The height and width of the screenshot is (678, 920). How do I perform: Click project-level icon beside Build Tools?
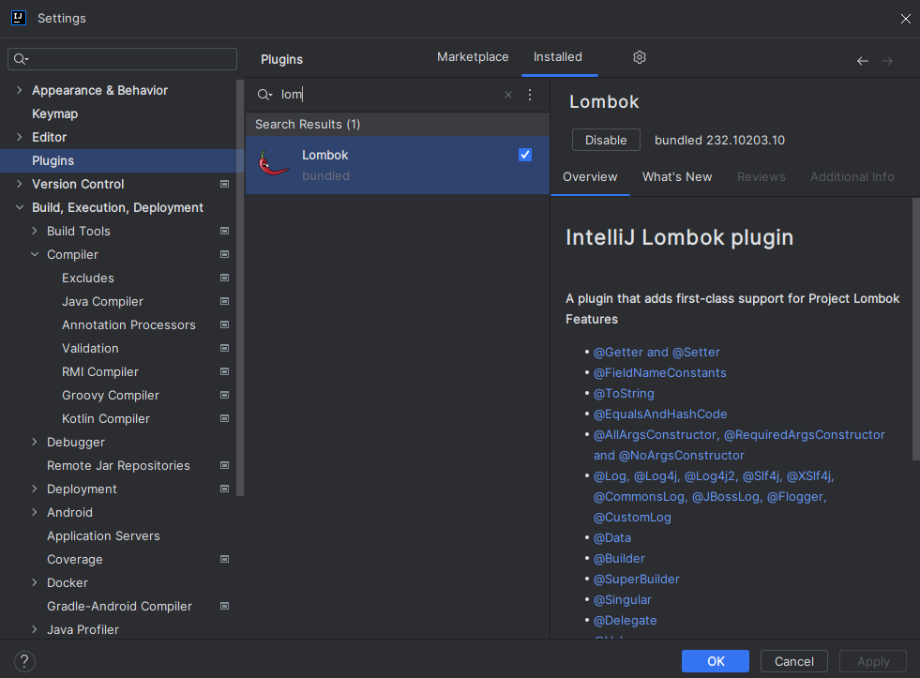coord(224,231)
